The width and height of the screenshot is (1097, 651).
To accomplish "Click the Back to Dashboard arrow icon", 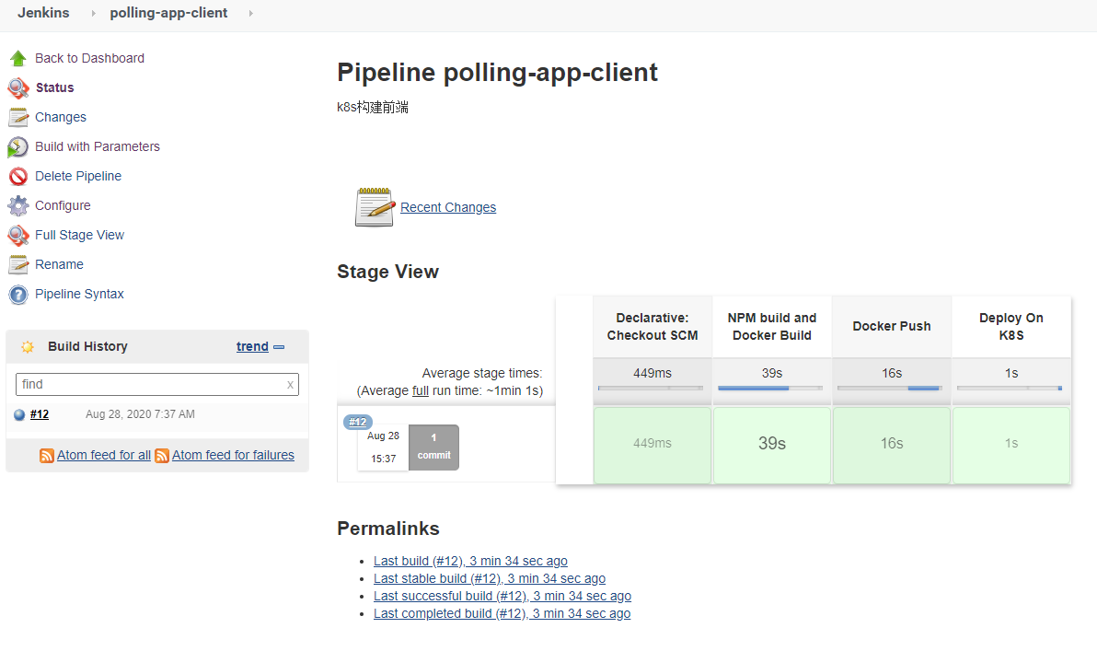I will pyautogui.click(x=18, y=58).
